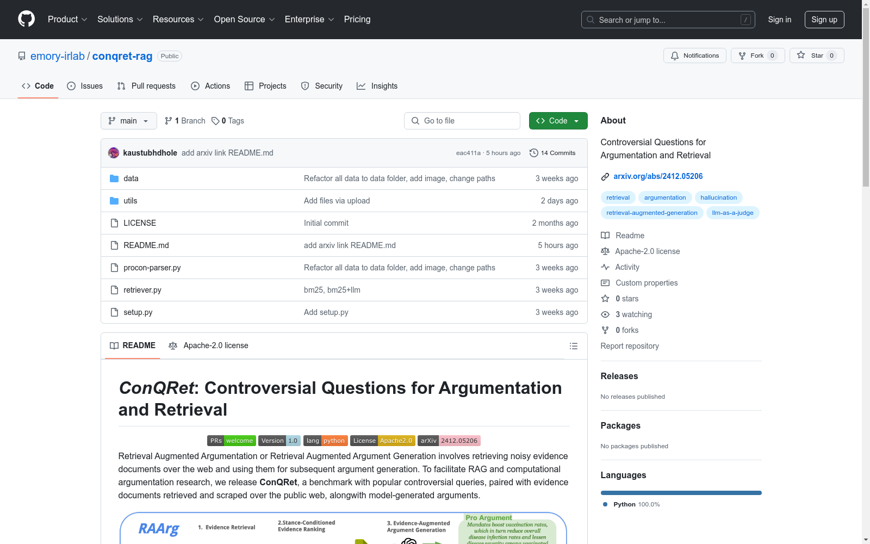Open the README.md file
The width and height of the screenshot is (870, 544).
(x=146, y=245)
